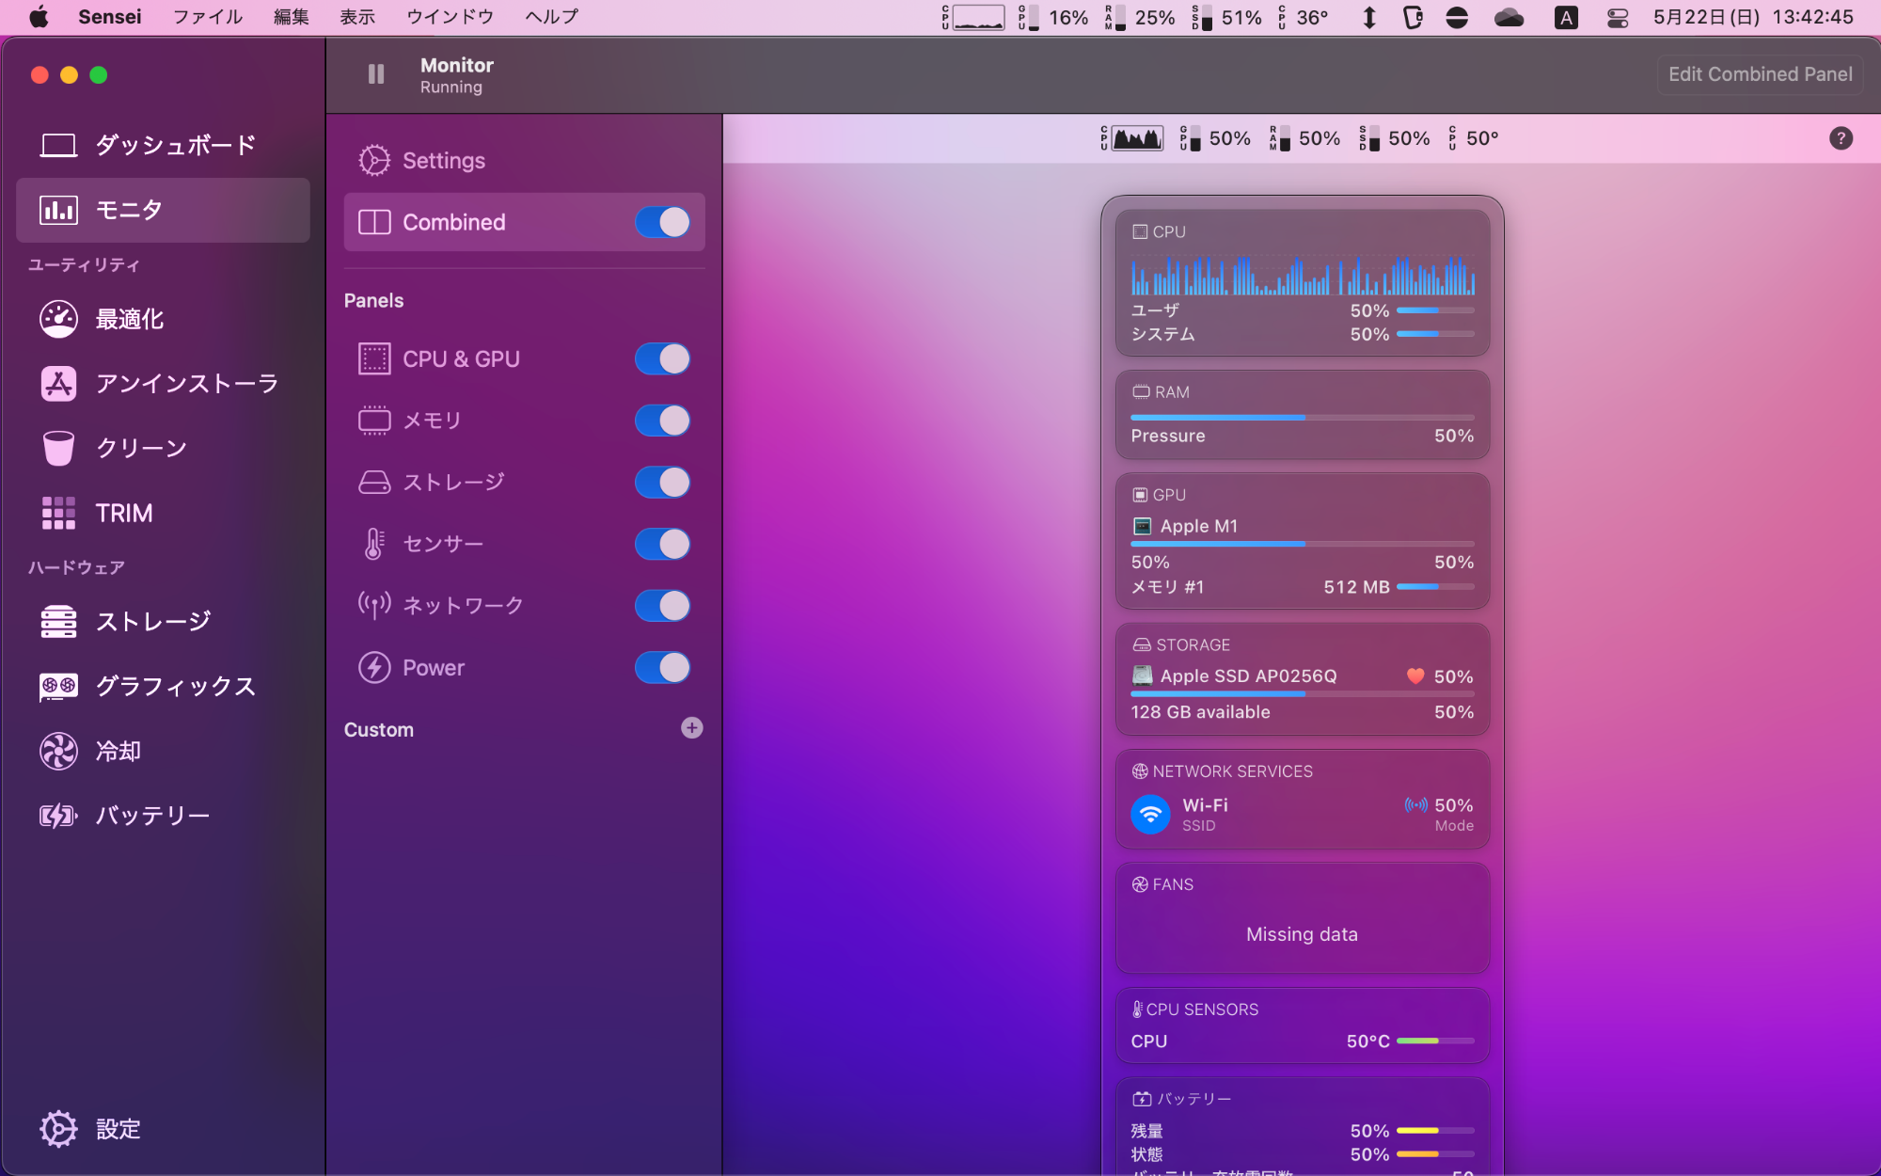Open the ダッシュボード sidebar item
The height and width of the screenshot is (1176, 1881).
coord(163,145)
